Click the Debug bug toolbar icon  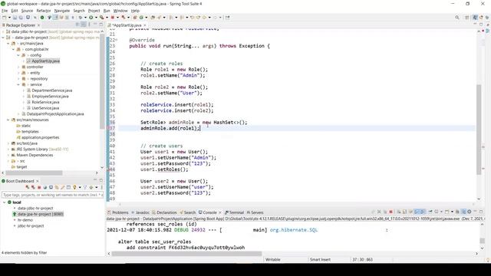81,18
